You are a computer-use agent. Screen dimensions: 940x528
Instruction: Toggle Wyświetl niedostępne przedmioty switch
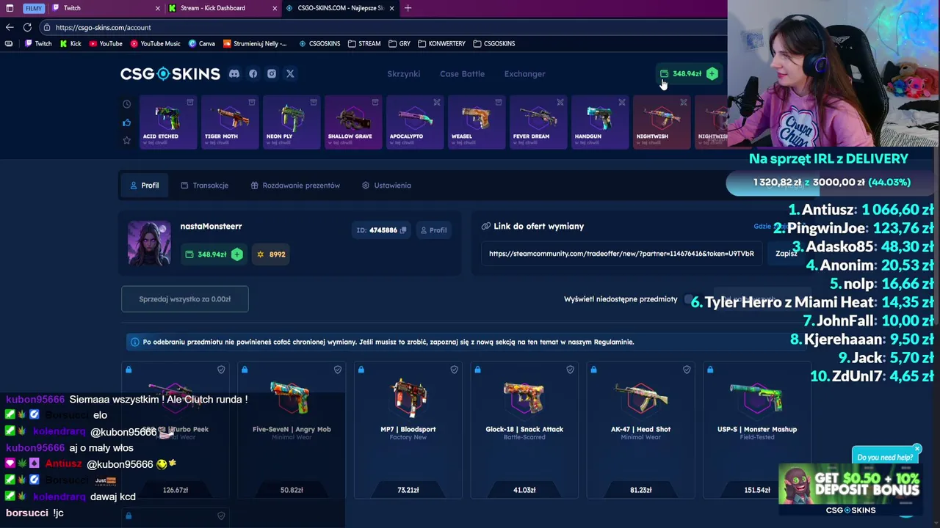coord(693,299)
